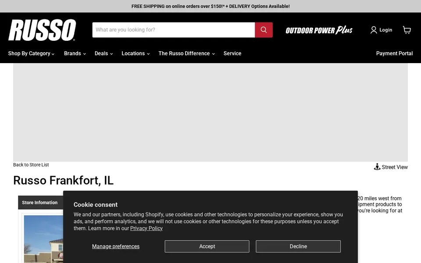This screenshot has width=421, height=263.
Task: Open Street View link text
Action: tap(394, 167)
